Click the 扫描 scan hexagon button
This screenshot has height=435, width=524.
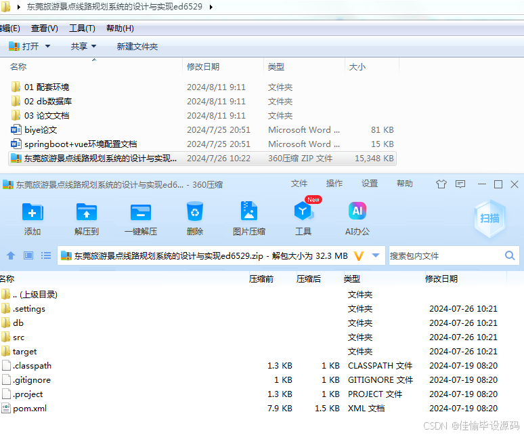pos(489,218)
